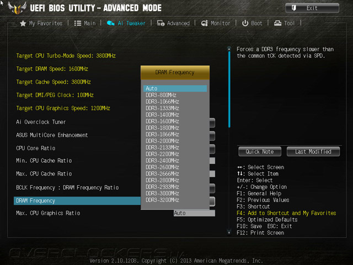Viewport: 353px width, 265px height.
Task: Open Quick Note
Action: point(260,152)
